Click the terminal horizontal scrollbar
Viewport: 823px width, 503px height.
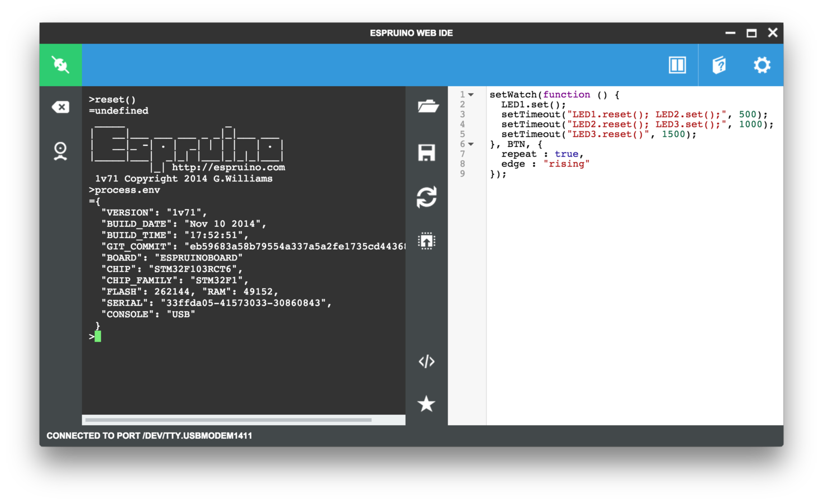(x=229, y=420)
